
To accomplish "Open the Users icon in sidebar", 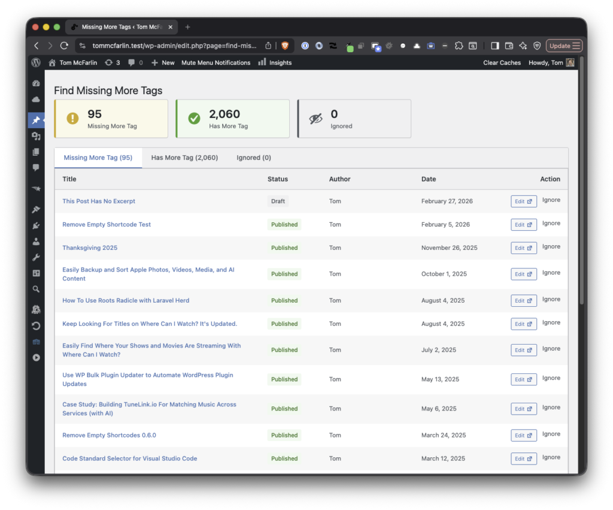I will pyautogui.click(x=36, y=242).
